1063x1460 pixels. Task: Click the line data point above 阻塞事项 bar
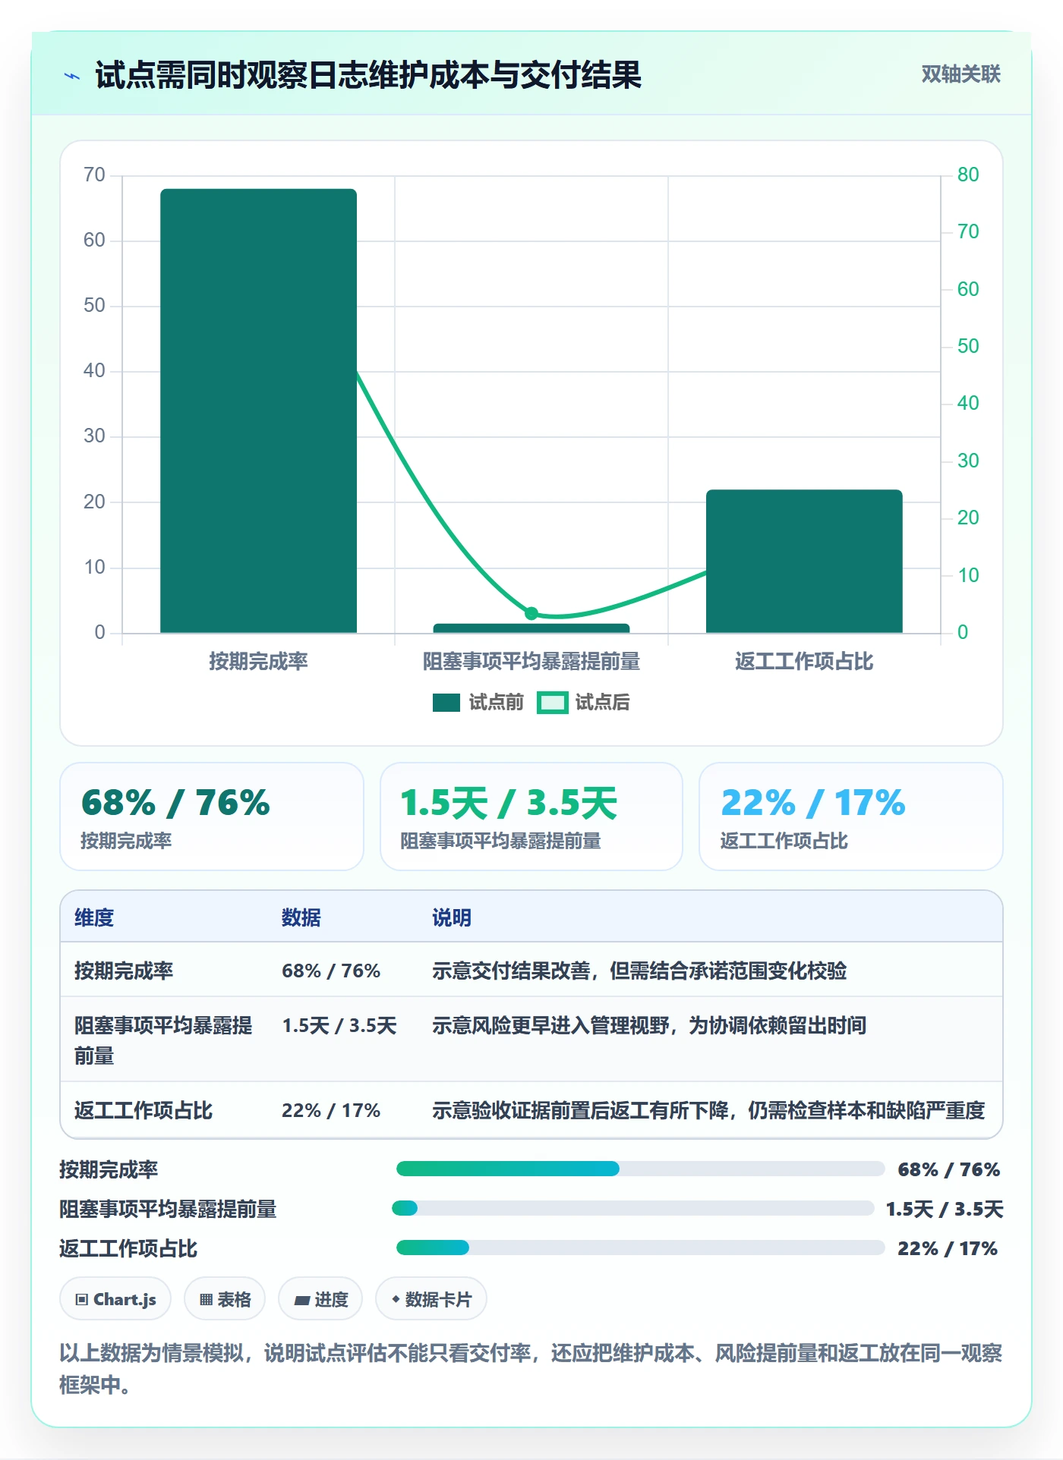click(531, 613)
